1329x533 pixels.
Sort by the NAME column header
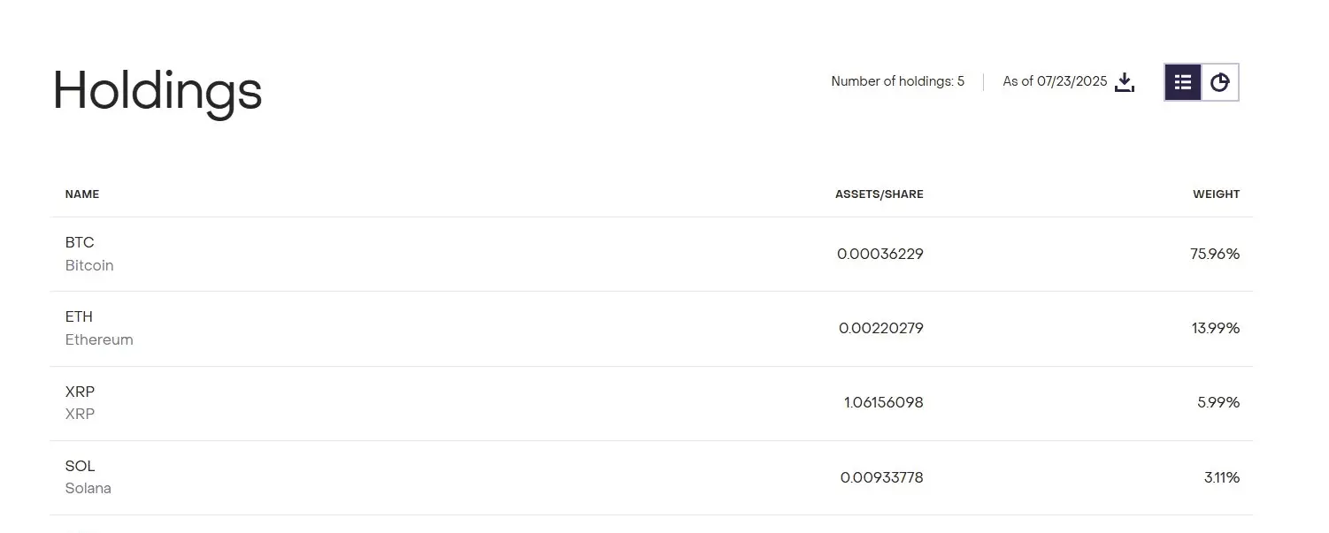(82, 194)
